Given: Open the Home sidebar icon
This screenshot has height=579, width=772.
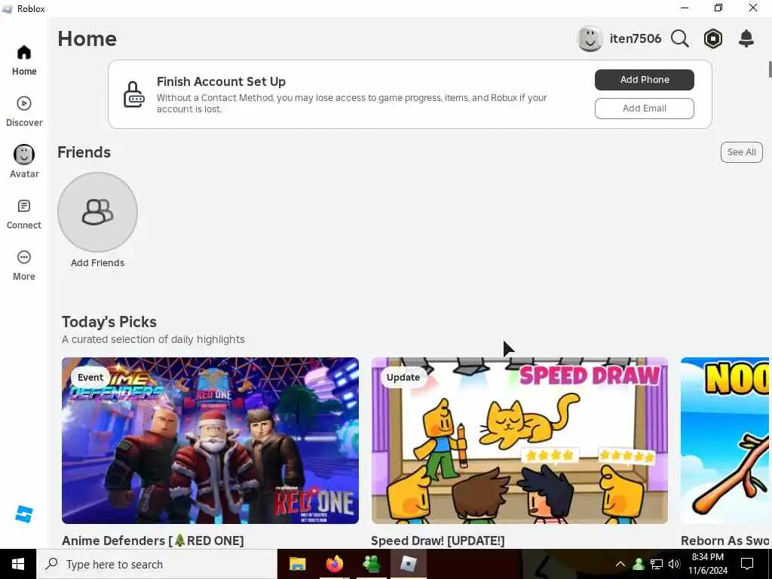Looking at the screenshot, I should point(24,53).
